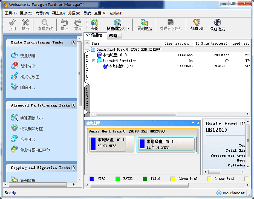Click the Size (sectors) column header
The width and height of the screenshot is (254, 199).
point(178,43)
